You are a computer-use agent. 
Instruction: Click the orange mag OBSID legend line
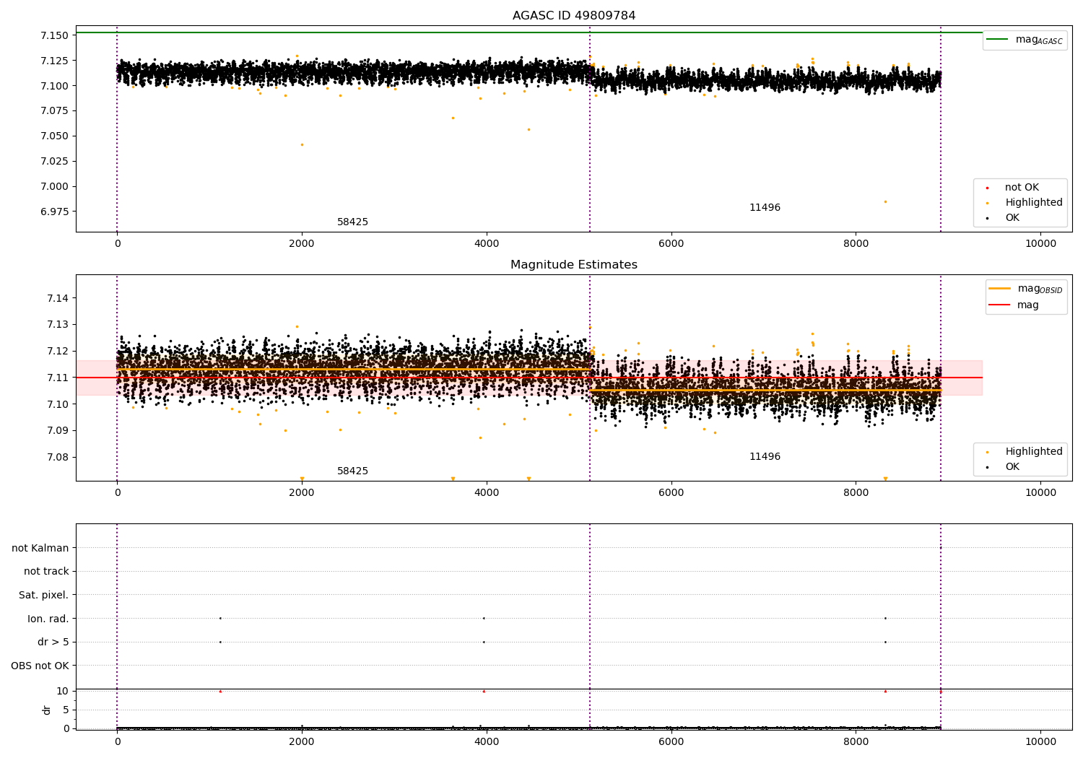[1000, 289]
